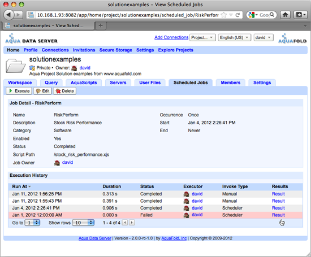Image resolution: width=311 pixels, height=257 pixels.
Task: Delete the RiskPerform job
Action: point(64,91)
